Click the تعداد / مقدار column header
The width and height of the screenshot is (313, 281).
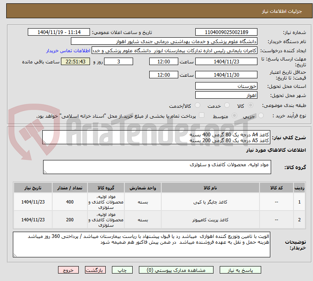(70, 188)
